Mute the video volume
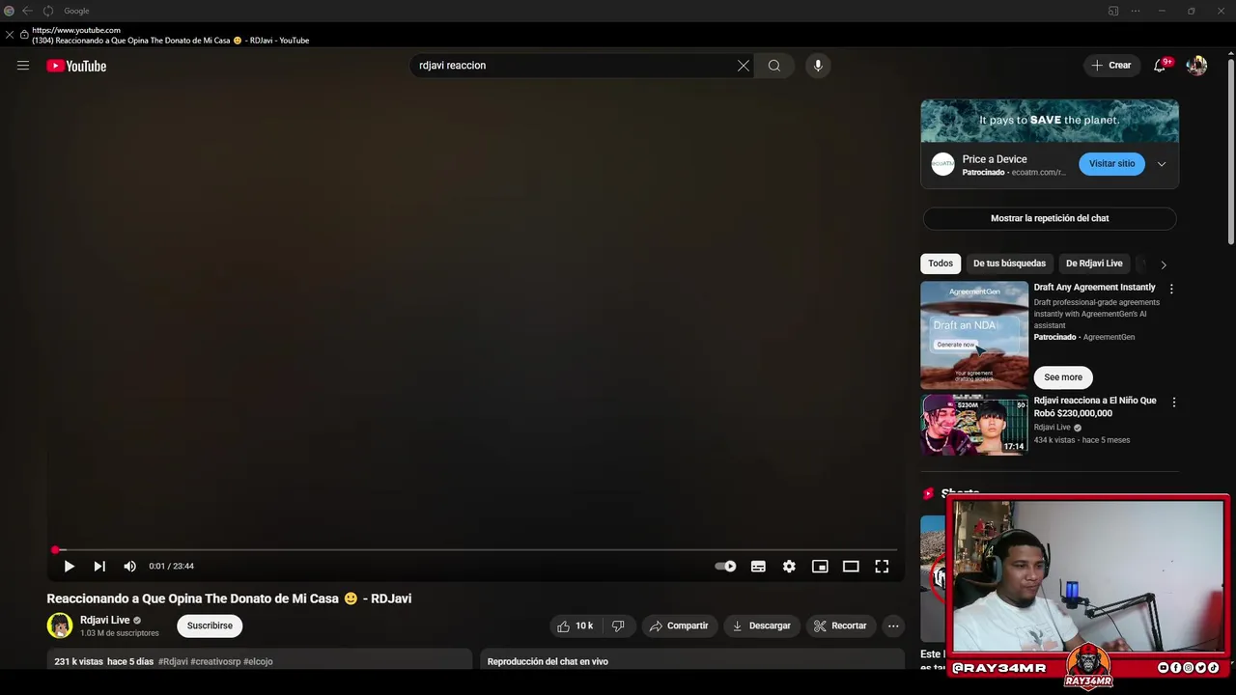The height and width of the screenshot is (695, 1236). click(x=130, y=567)
